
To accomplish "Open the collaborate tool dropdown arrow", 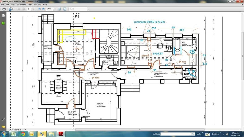I will [x=14, y=9].
